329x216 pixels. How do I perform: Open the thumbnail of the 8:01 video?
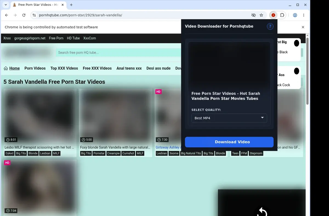tap(40, 116)
